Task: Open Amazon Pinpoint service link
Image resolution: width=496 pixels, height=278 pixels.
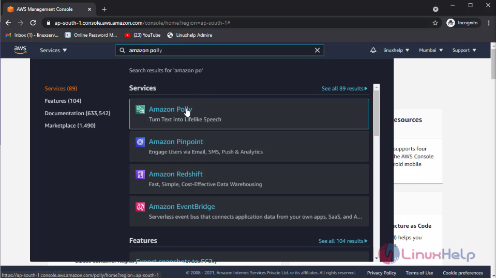Action: coord(176,142)
